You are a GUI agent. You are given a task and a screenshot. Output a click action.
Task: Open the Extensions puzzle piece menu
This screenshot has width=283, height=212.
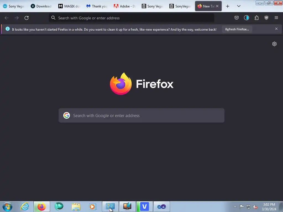(x=256, y=18)
